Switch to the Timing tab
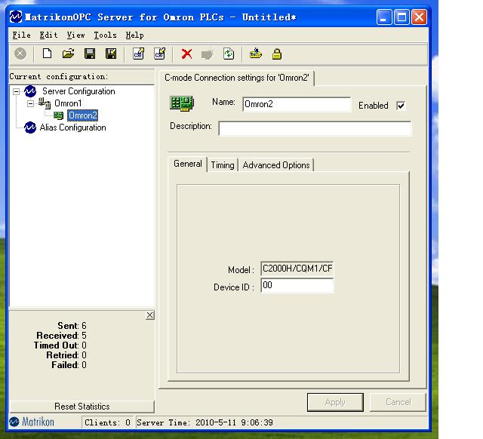483x439 pixels. (223, 165)
